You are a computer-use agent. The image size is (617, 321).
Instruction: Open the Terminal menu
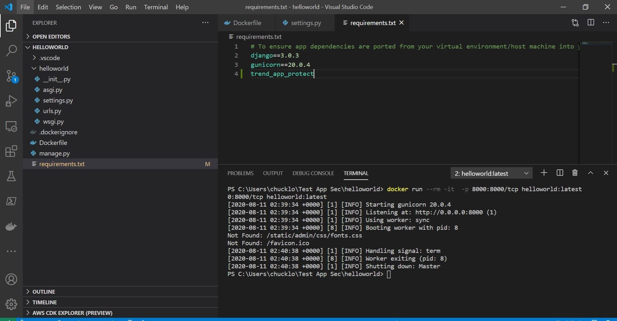pos(156,7)
